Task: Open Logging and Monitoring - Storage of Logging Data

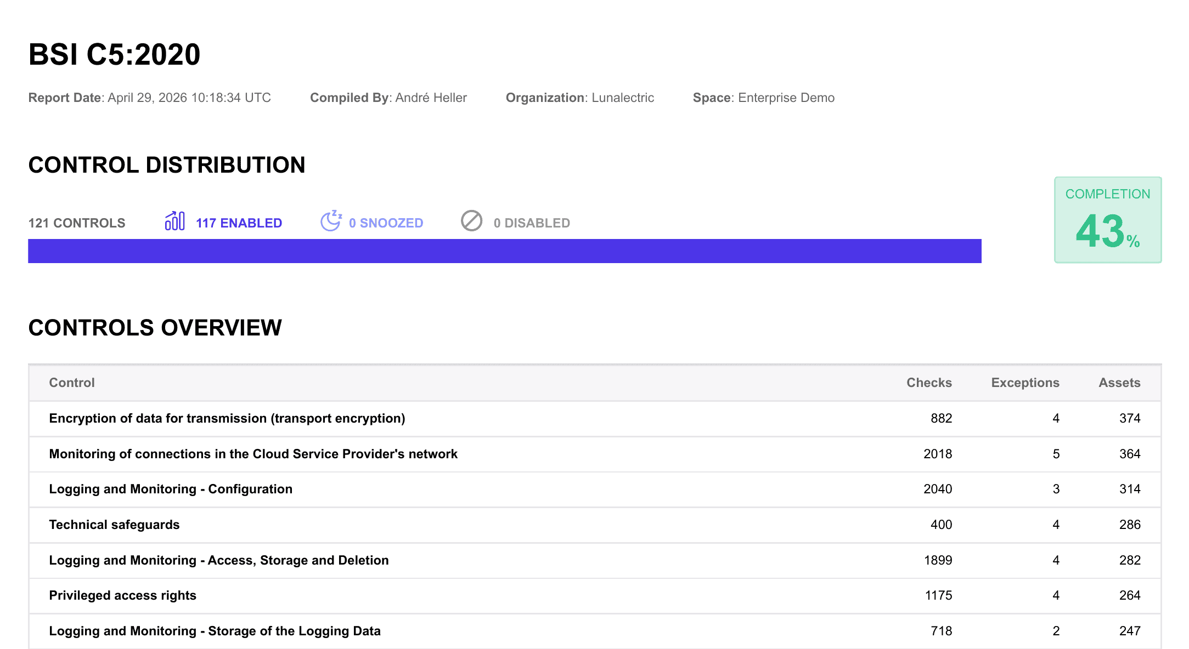Action: 595,631
